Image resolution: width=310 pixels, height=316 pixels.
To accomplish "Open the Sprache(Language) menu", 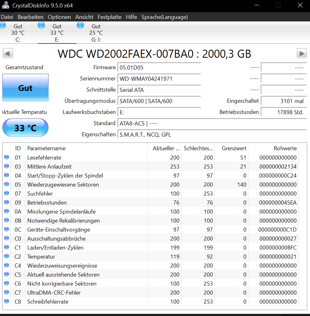I will click(165, 17).
